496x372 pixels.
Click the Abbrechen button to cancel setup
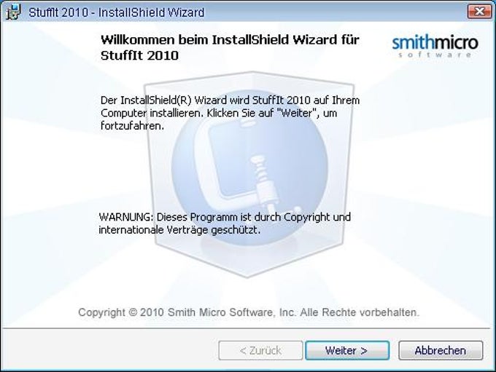(x=441, y=350)
